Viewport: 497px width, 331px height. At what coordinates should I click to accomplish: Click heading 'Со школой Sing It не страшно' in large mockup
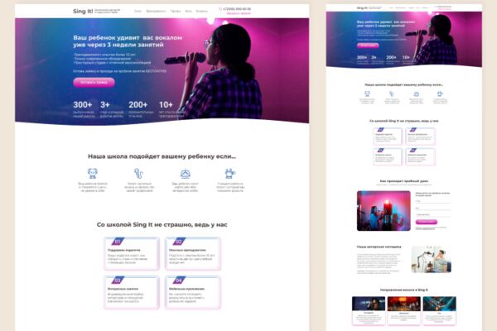(162, 224)
